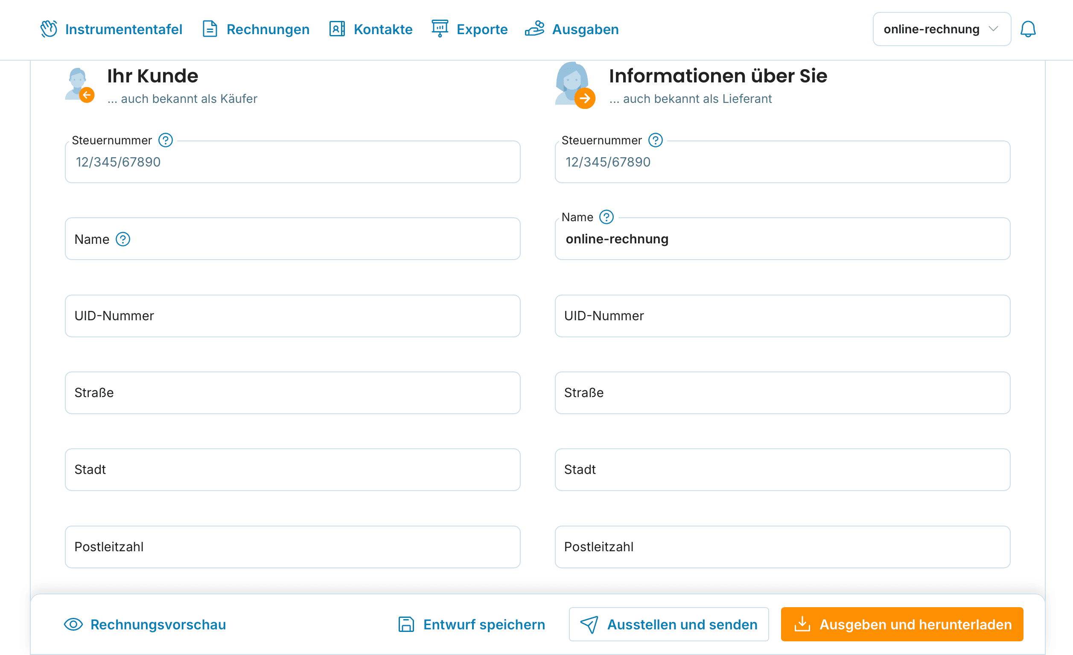Go to Kontakte page
This screenshot has width=1073, height=655.
click(x=371, y=29)
